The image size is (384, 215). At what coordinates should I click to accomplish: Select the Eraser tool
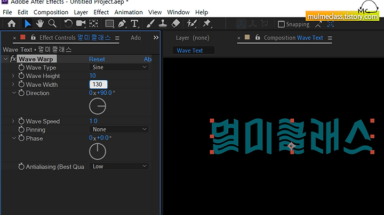[x=176, y=24]
